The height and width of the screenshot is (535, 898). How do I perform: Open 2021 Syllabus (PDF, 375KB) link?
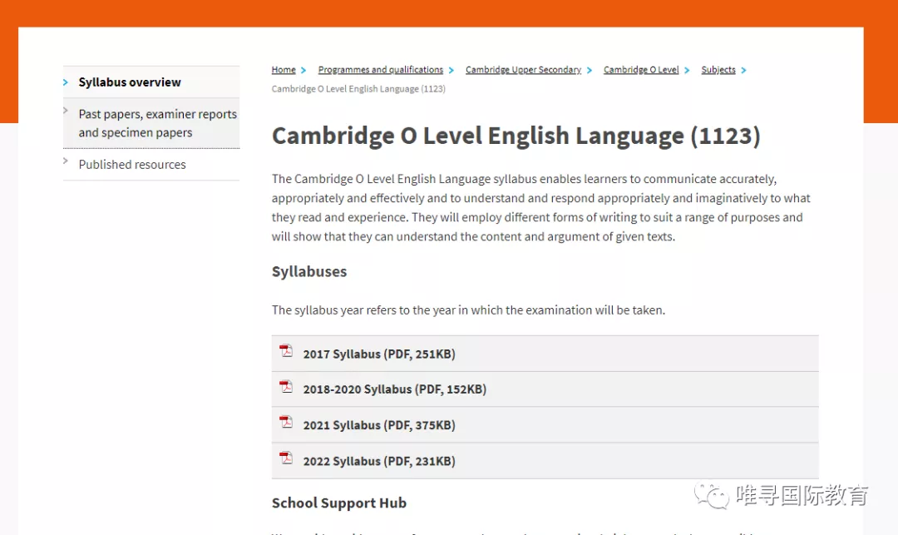379,425
